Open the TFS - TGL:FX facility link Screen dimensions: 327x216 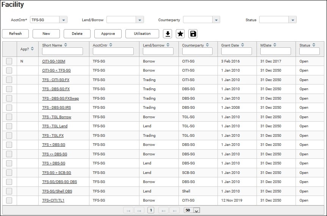point(53,136)
